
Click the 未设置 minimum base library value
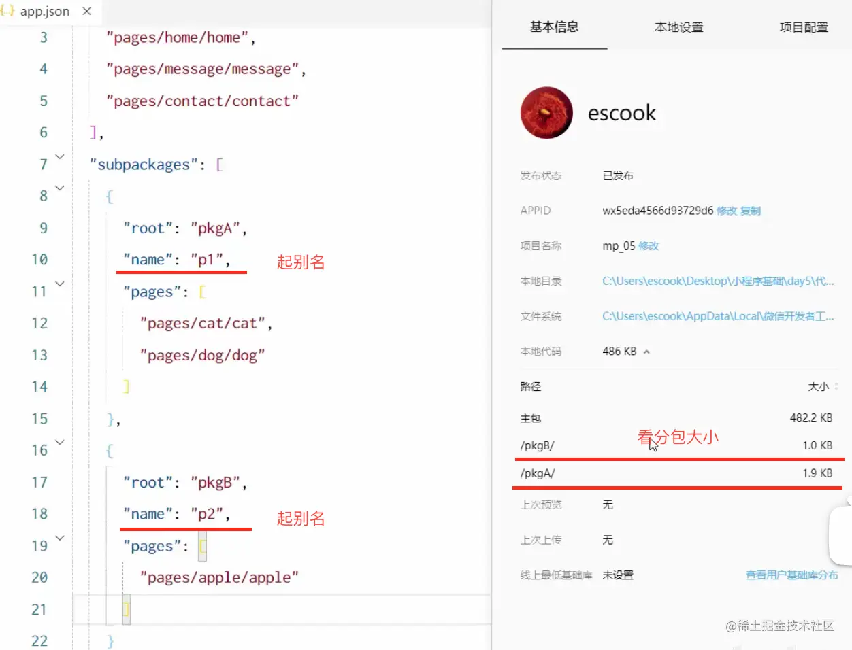618,575
